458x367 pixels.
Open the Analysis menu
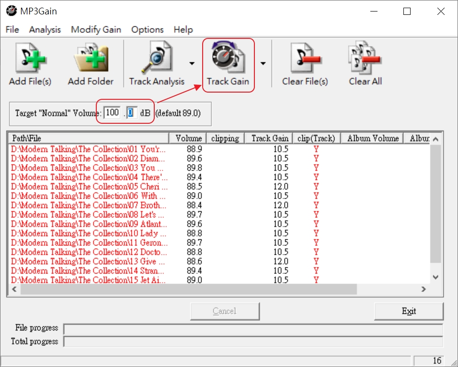click(x=45, y=30)
